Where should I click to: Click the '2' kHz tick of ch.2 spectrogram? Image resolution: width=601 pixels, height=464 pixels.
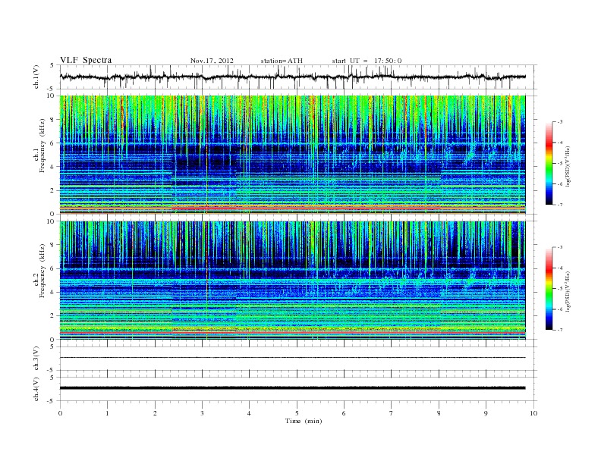pos(52,316)
